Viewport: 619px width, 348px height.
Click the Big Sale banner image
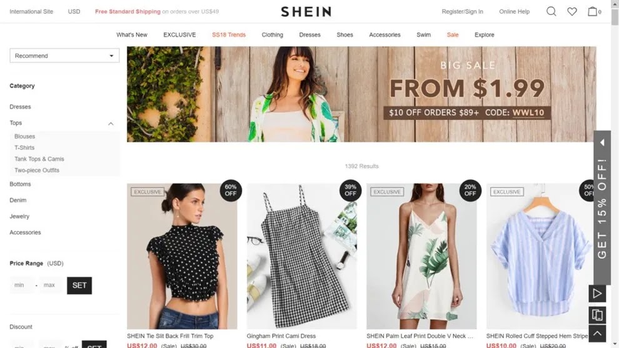pos(361,94)
